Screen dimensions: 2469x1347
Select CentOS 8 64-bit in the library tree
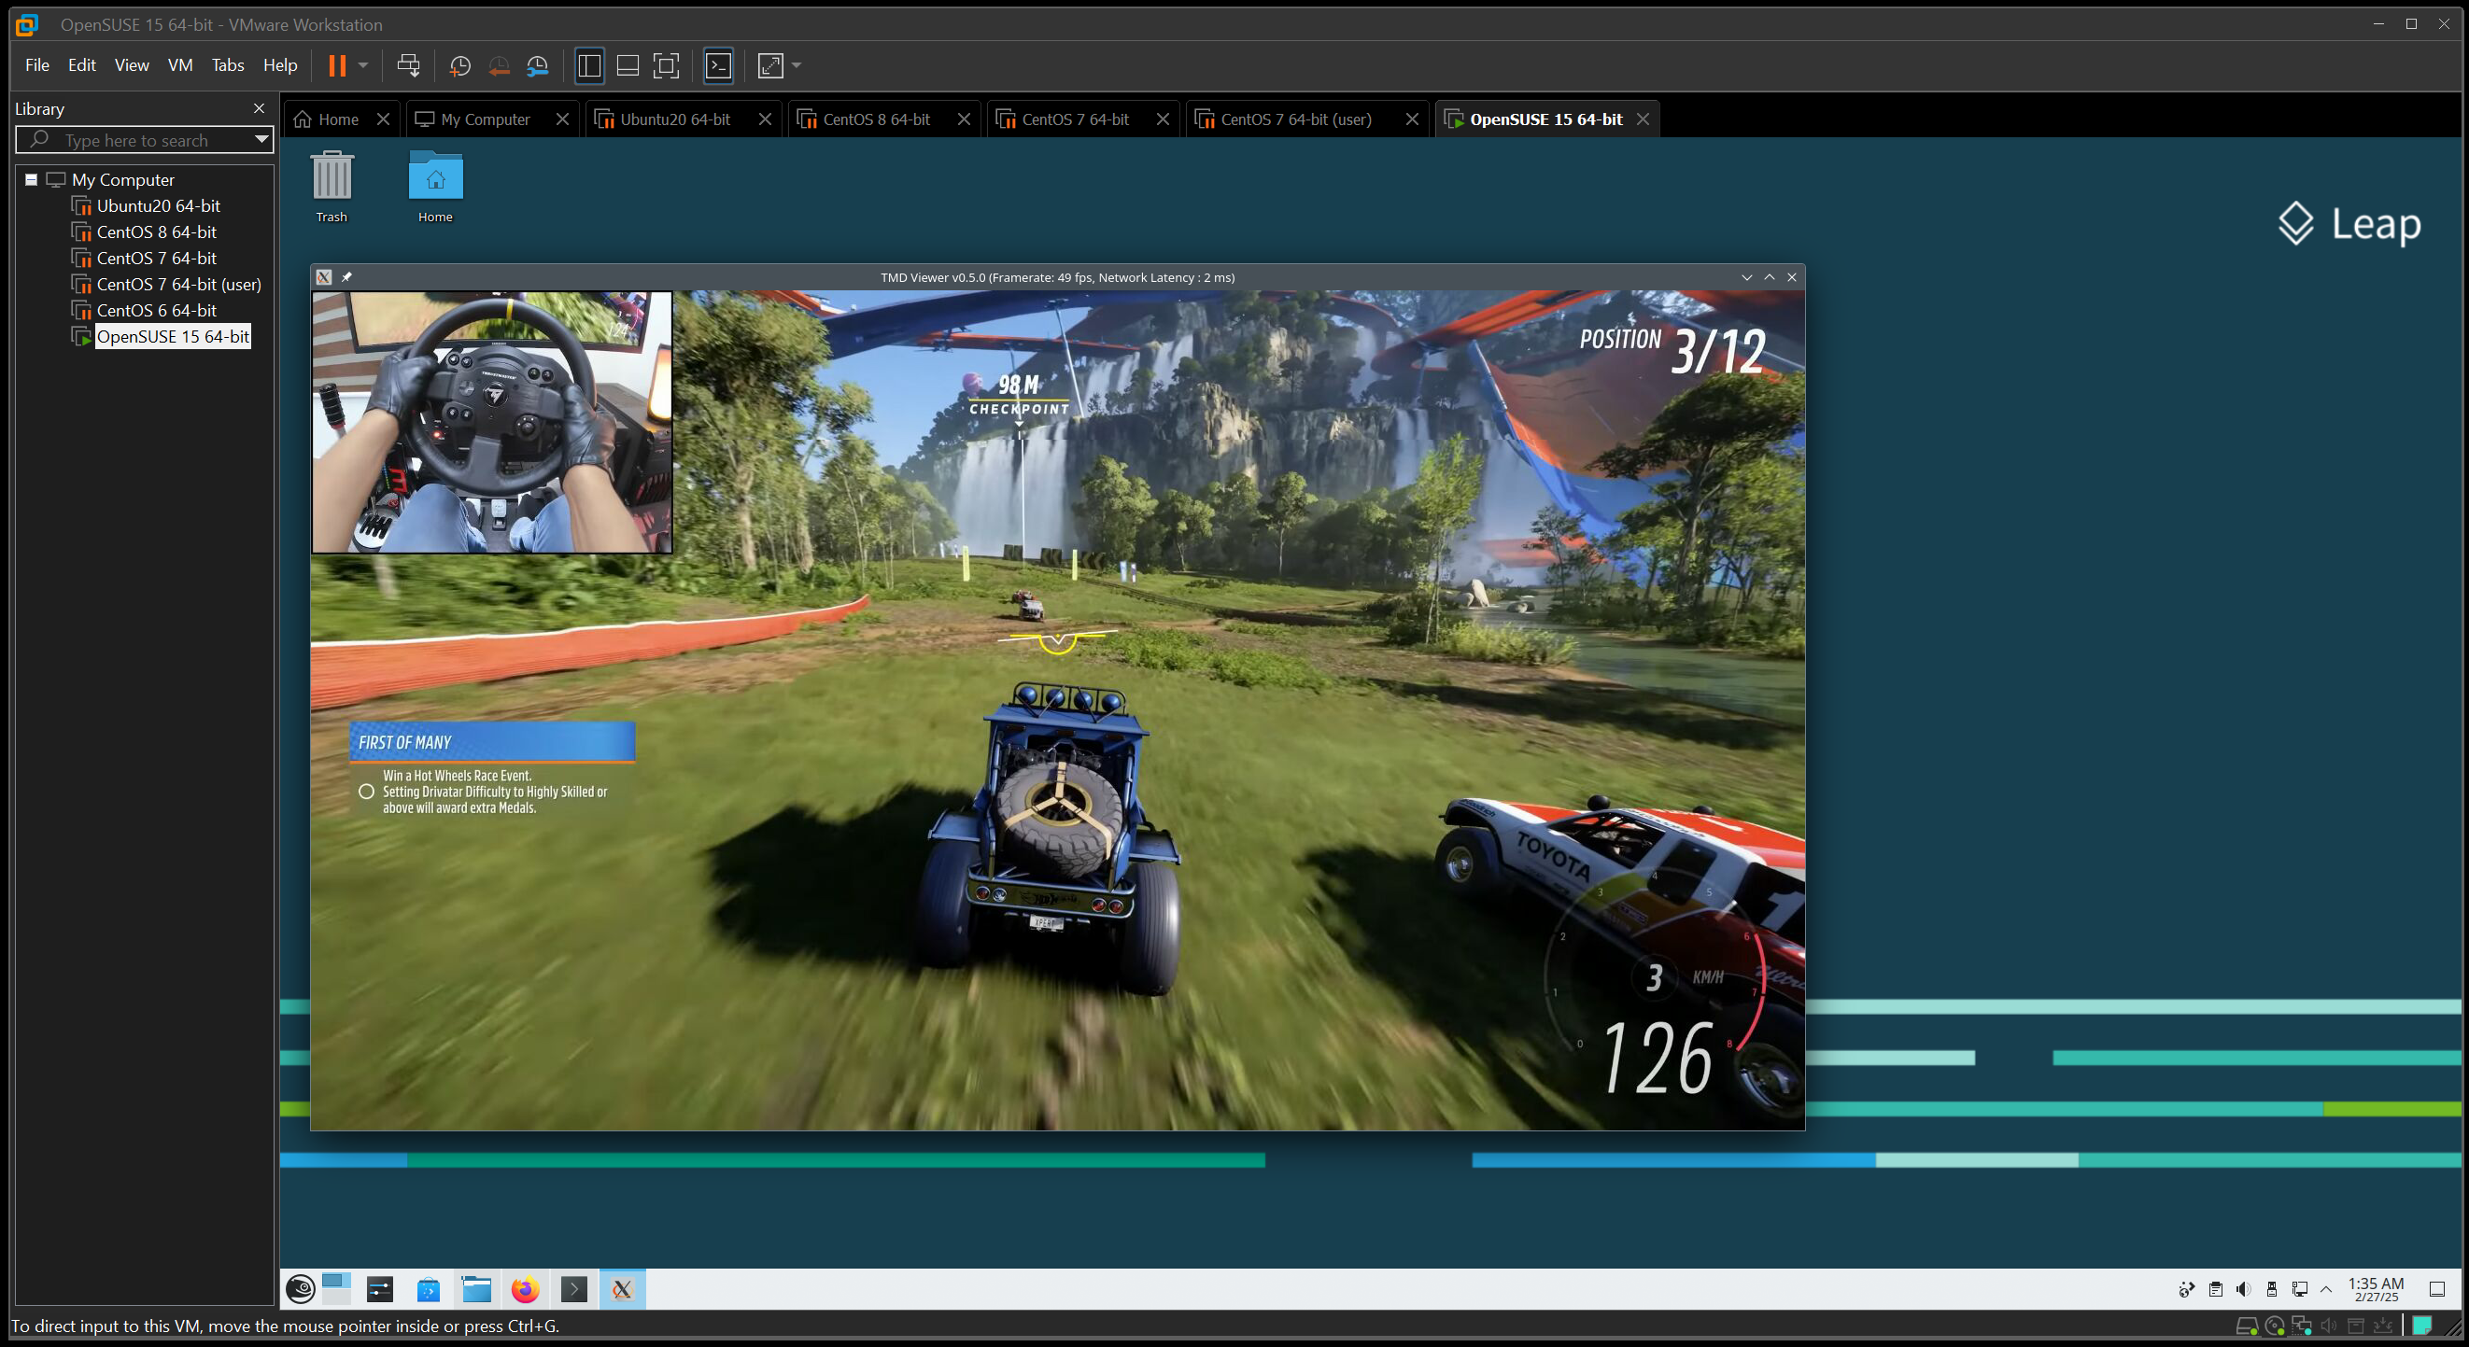coord(156,232)
